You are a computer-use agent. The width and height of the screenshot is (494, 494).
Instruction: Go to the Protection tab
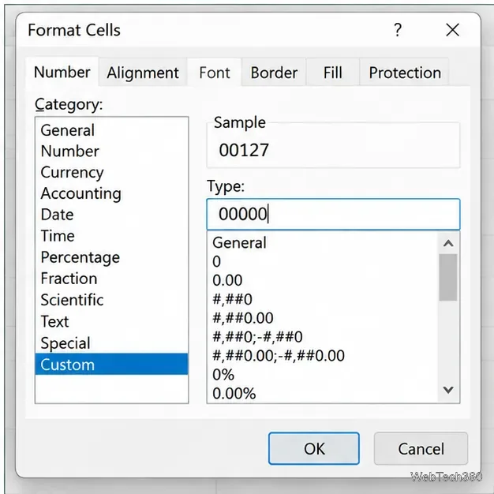point(405,73)
